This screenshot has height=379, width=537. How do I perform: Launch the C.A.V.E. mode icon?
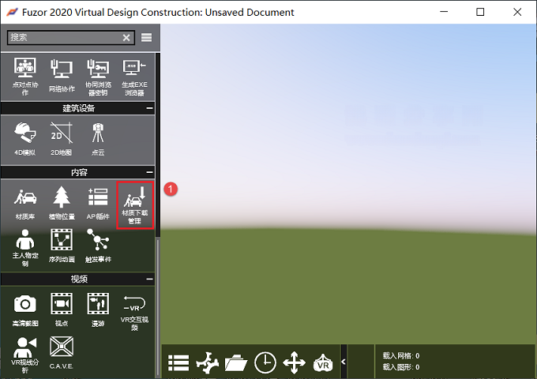point(62,353)
